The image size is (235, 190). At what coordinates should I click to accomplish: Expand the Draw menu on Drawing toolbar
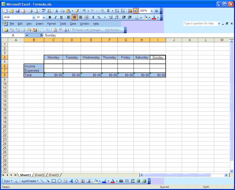8,181
